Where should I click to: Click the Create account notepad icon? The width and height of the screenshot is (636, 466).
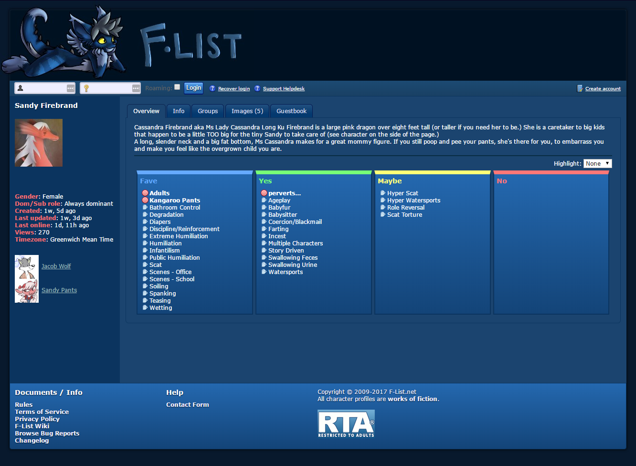click(x=580, y=88)
